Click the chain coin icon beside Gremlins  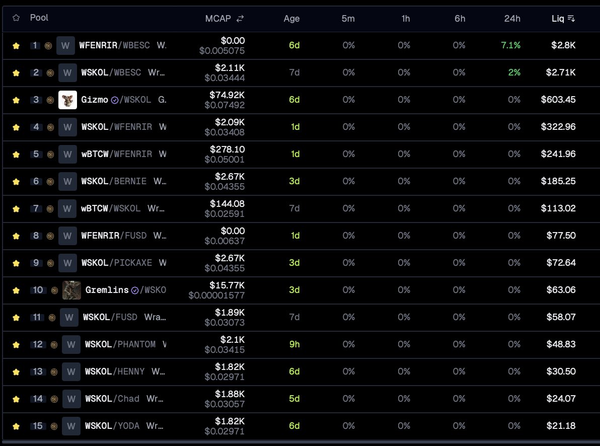click(54, 290)
